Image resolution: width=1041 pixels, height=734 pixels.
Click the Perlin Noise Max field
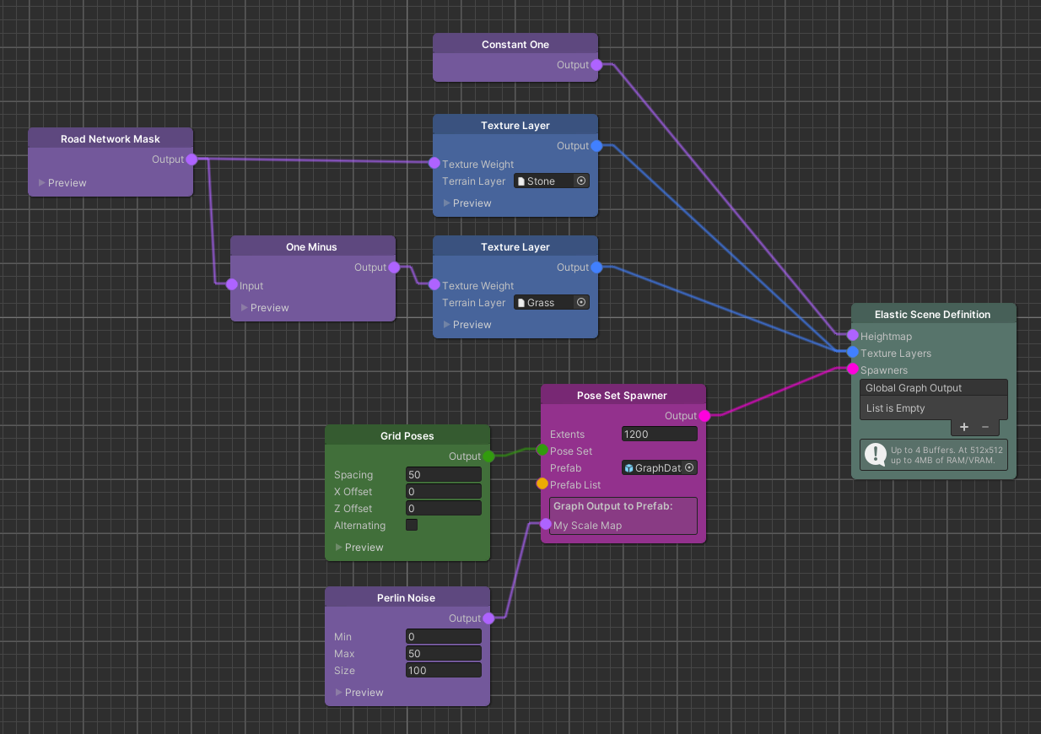pos(443,653)
